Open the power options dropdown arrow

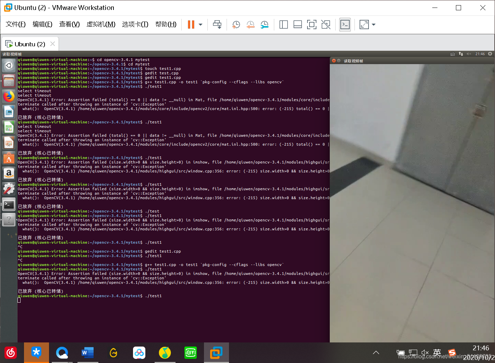[x=201, y=25]
